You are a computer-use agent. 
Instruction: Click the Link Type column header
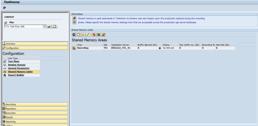(x=24, y=58)
